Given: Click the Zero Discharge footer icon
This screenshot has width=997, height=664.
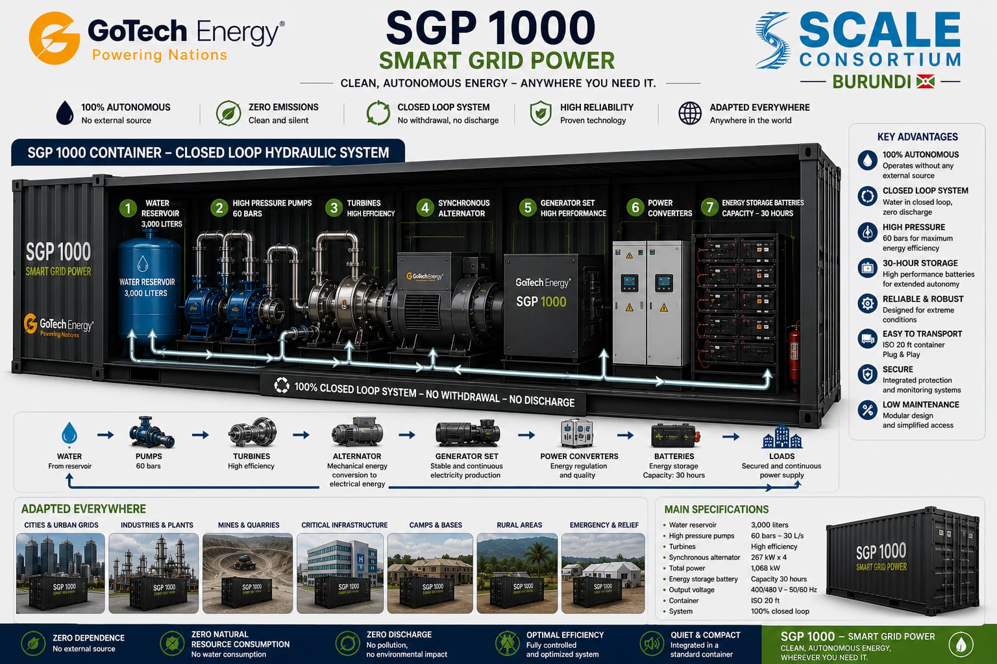Looking at the screenshot, I should coord(347,644).
